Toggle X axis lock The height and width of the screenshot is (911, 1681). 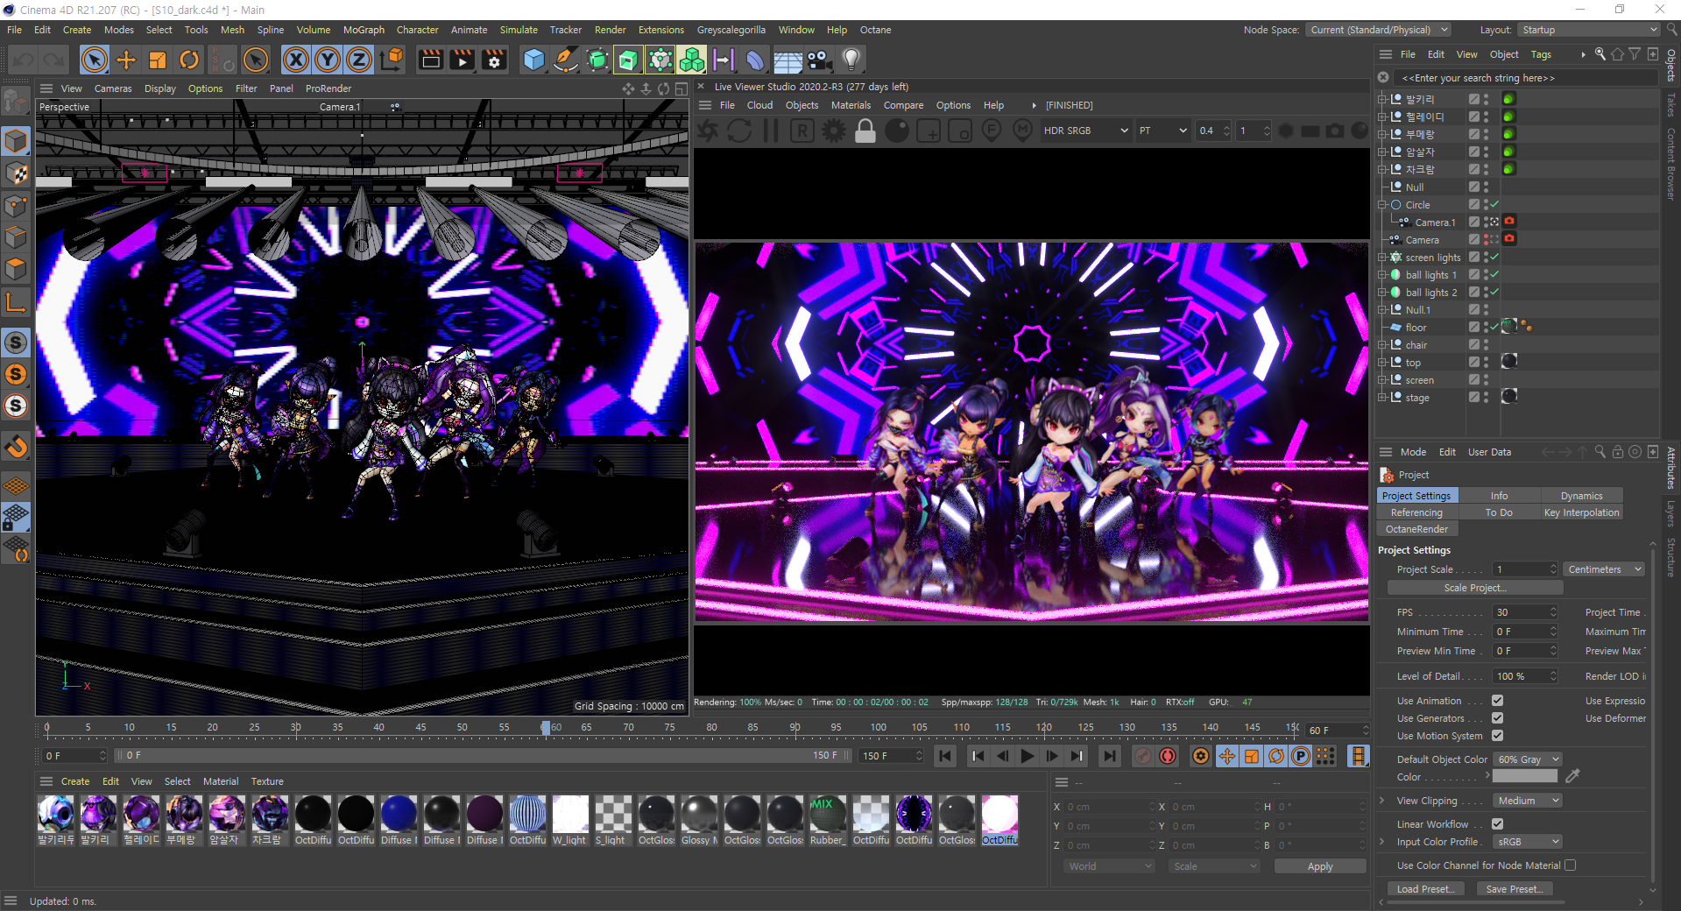click(296, 60)
